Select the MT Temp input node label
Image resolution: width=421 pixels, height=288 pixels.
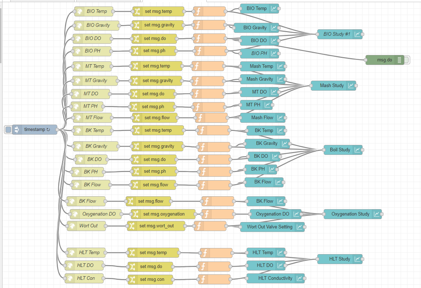[95, 66]
